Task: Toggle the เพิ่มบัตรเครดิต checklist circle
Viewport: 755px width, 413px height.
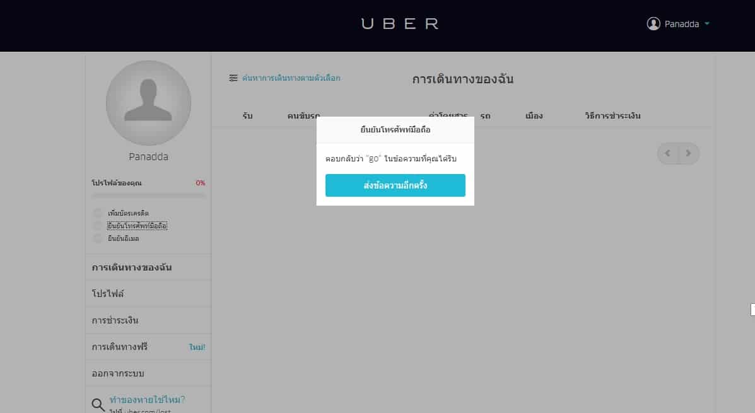Action: (98, 212)
